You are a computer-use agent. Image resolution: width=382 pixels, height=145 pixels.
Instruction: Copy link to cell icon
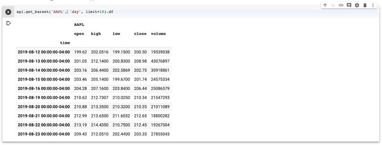click(341, 5)
